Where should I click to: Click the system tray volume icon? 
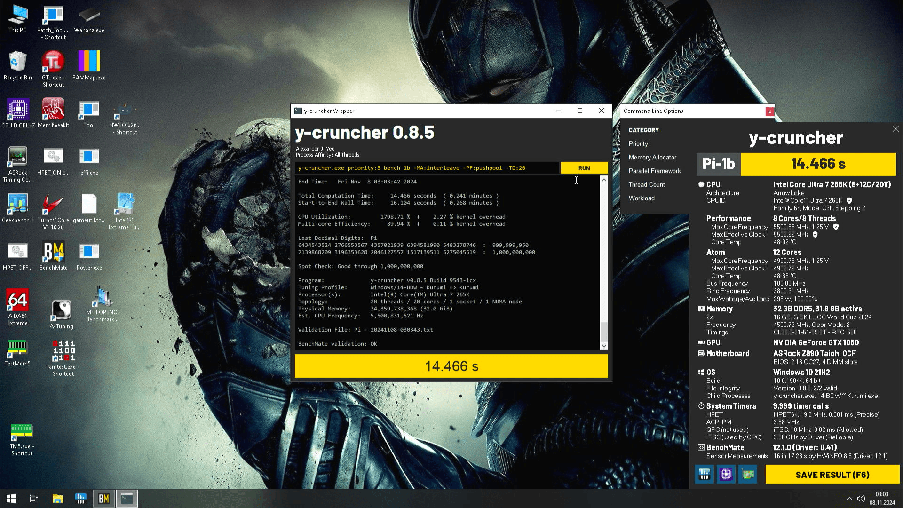pyautogui.click(x=861, y=499)
